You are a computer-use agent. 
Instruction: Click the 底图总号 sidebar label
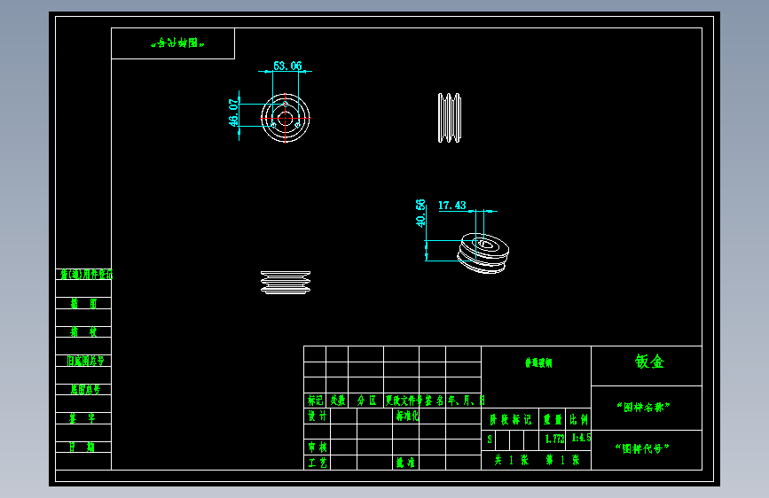(x=85, y=390)
